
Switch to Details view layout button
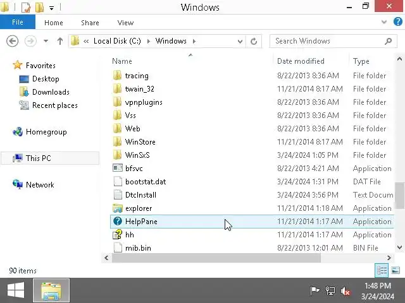[382, 271]
